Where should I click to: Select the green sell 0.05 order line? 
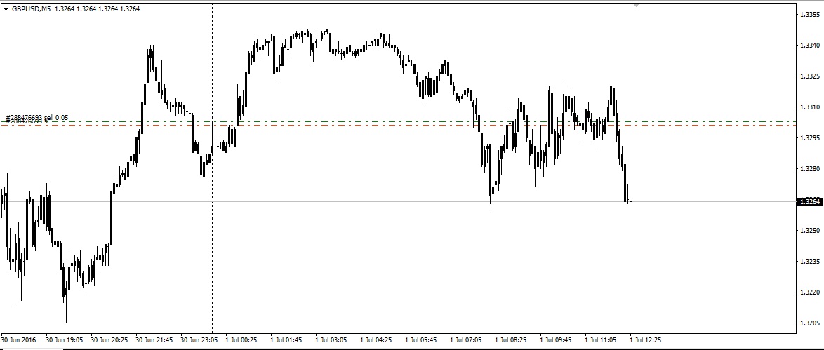click(x=399, y=122)
